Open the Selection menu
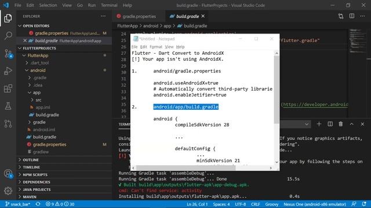The width and height of the screenshot is (371, 208). (x=48, y=5)
